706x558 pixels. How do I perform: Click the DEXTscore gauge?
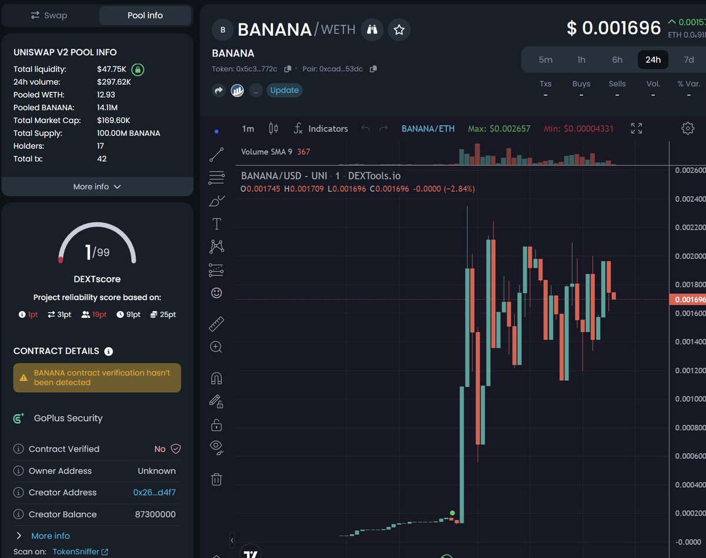click(x=97, y=243)
